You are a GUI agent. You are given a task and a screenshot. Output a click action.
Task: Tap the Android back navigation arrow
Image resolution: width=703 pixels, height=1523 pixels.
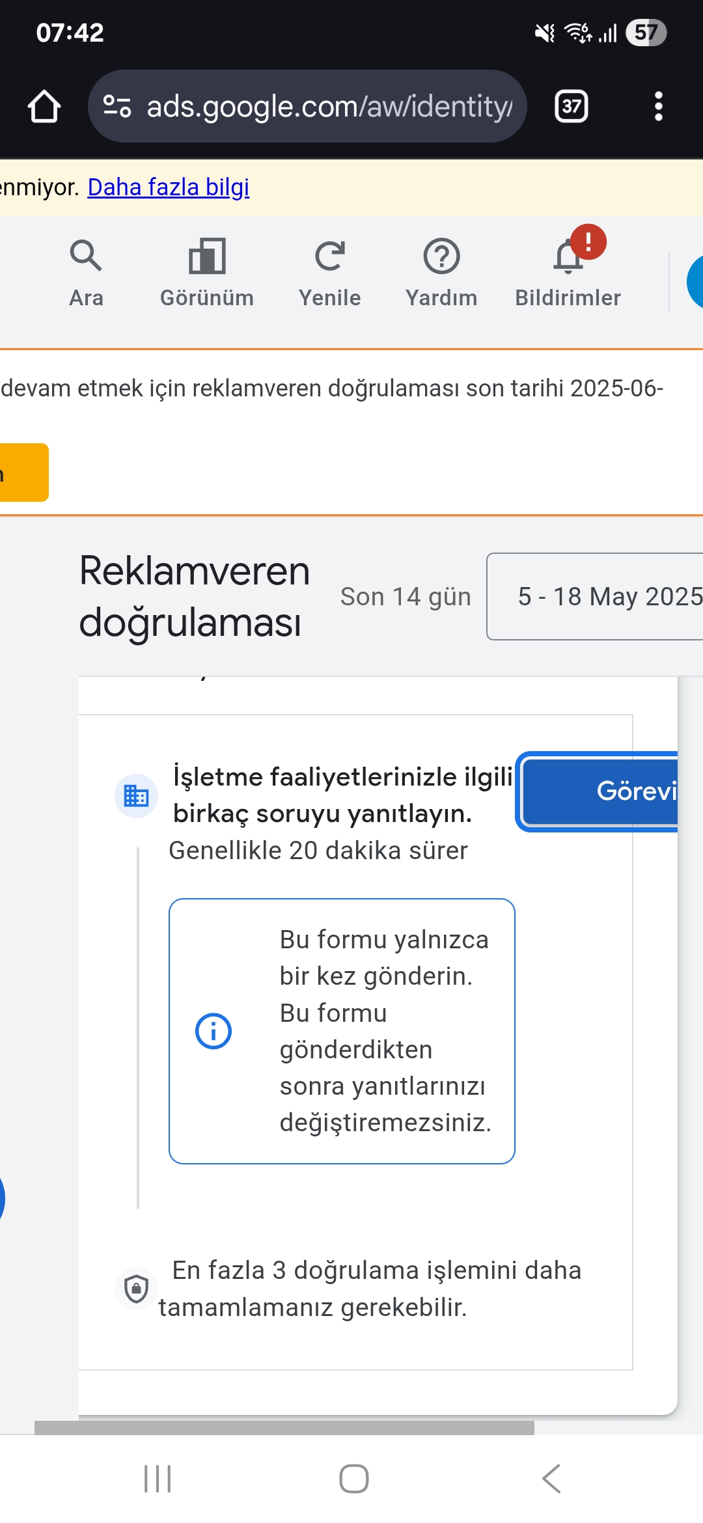(x=551, y=1479)
